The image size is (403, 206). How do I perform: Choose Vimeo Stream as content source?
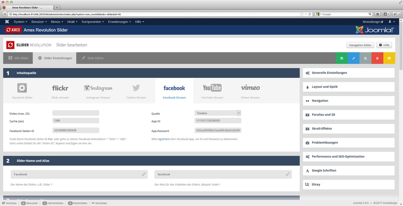pyautogui.click(x=250, y=90)
